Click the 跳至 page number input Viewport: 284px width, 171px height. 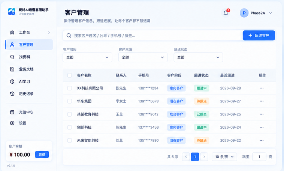pos(259,157)
